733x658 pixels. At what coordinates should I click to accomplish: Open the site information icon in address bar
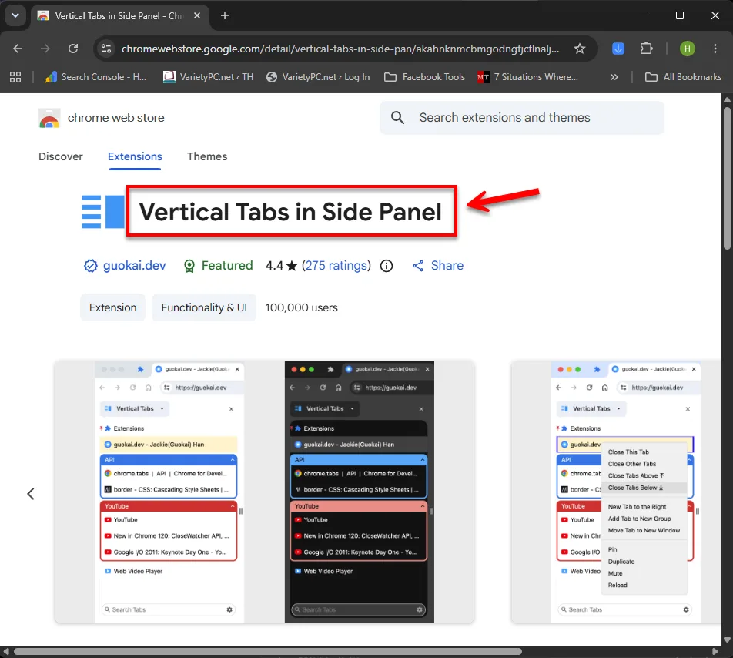click(106, 49)
